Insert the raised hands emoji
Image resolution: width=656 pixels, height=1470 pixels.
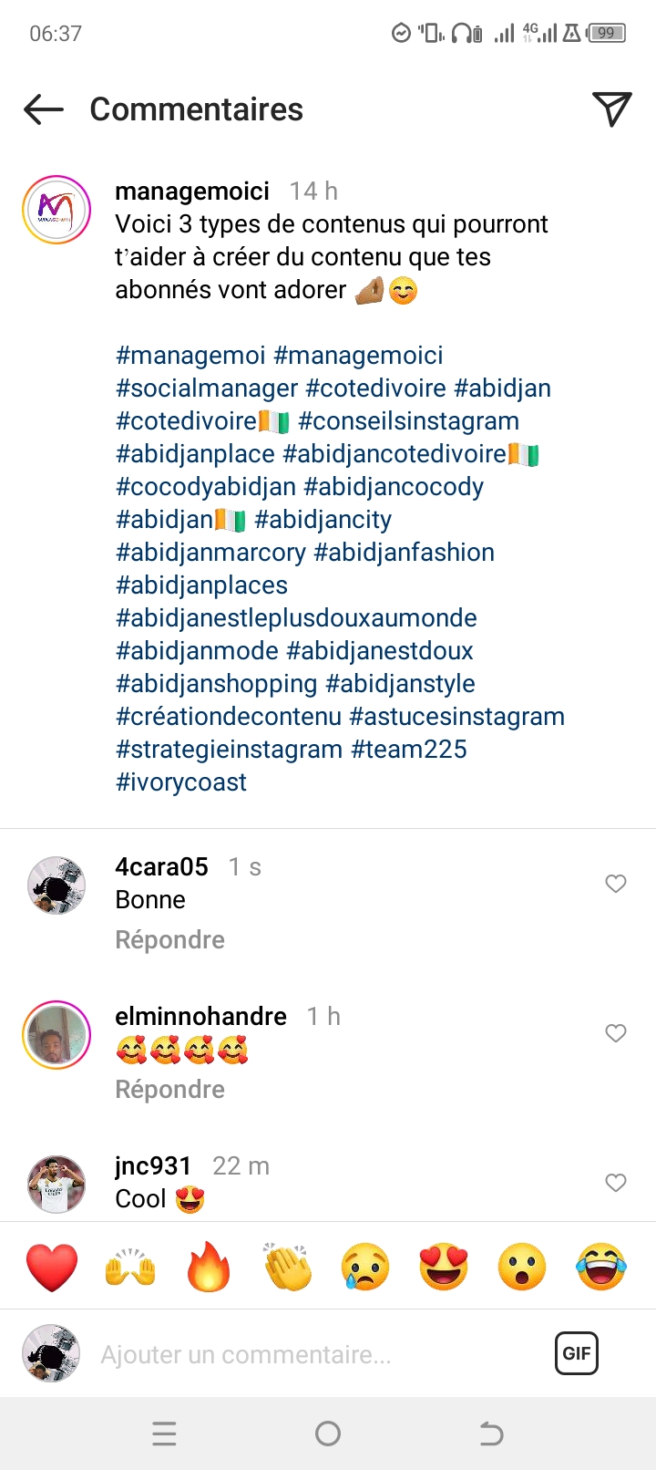coord(130,1267)
